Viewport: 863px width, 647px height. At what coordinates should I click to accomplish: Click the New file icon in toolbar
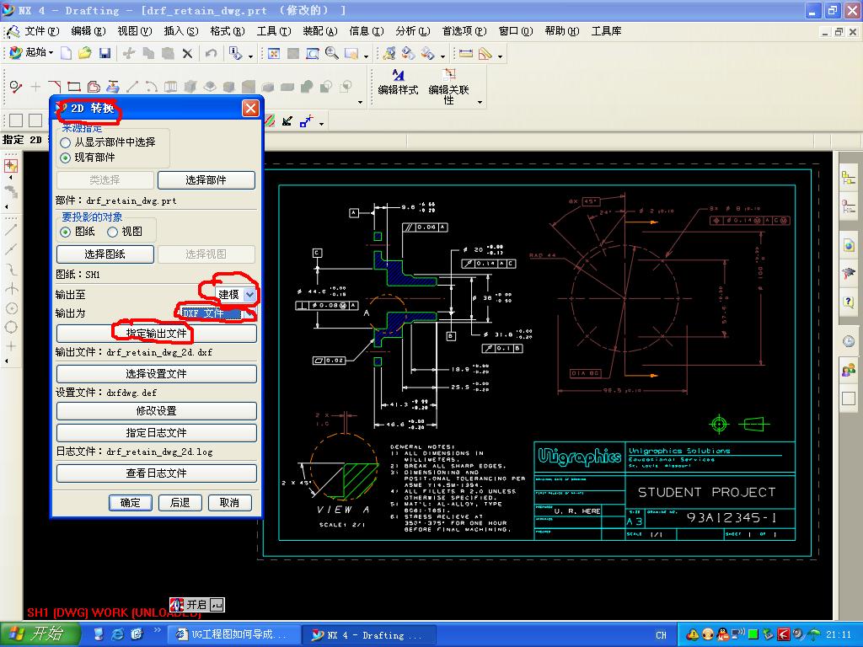tap(66, 53)
